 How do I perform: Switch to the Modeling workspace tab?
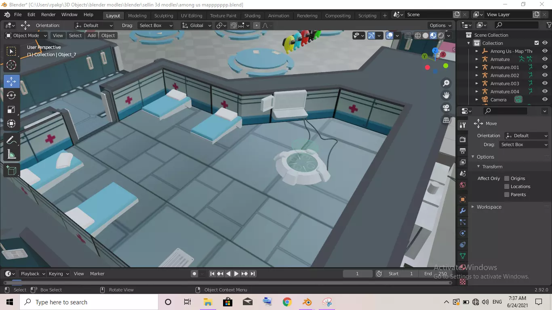pos(137,16)
